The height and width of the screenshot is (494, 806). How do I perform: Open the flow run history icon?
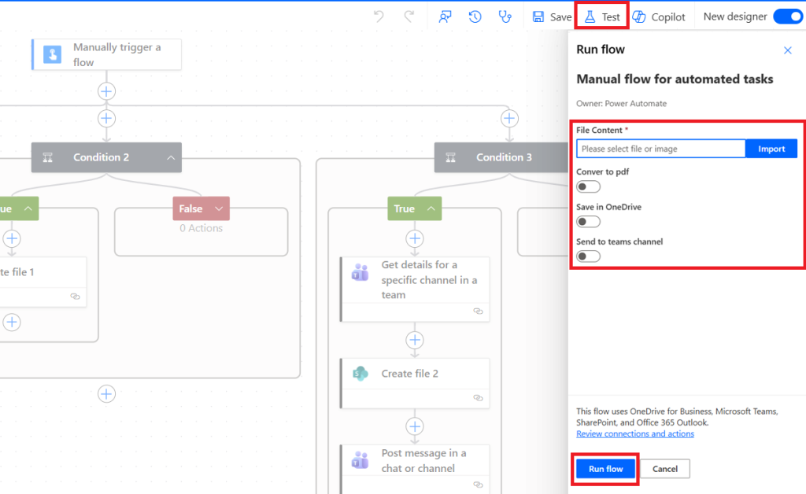point(475,16)
